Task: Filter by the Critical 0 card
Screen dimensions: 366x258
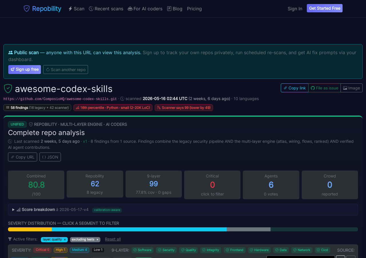Action: pos(212,185)
